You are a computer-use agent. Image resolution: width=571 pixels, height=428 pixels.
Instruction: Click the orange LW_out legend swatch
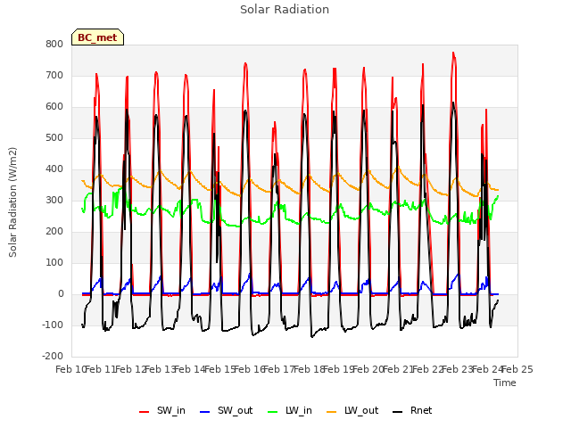[331, 412]
